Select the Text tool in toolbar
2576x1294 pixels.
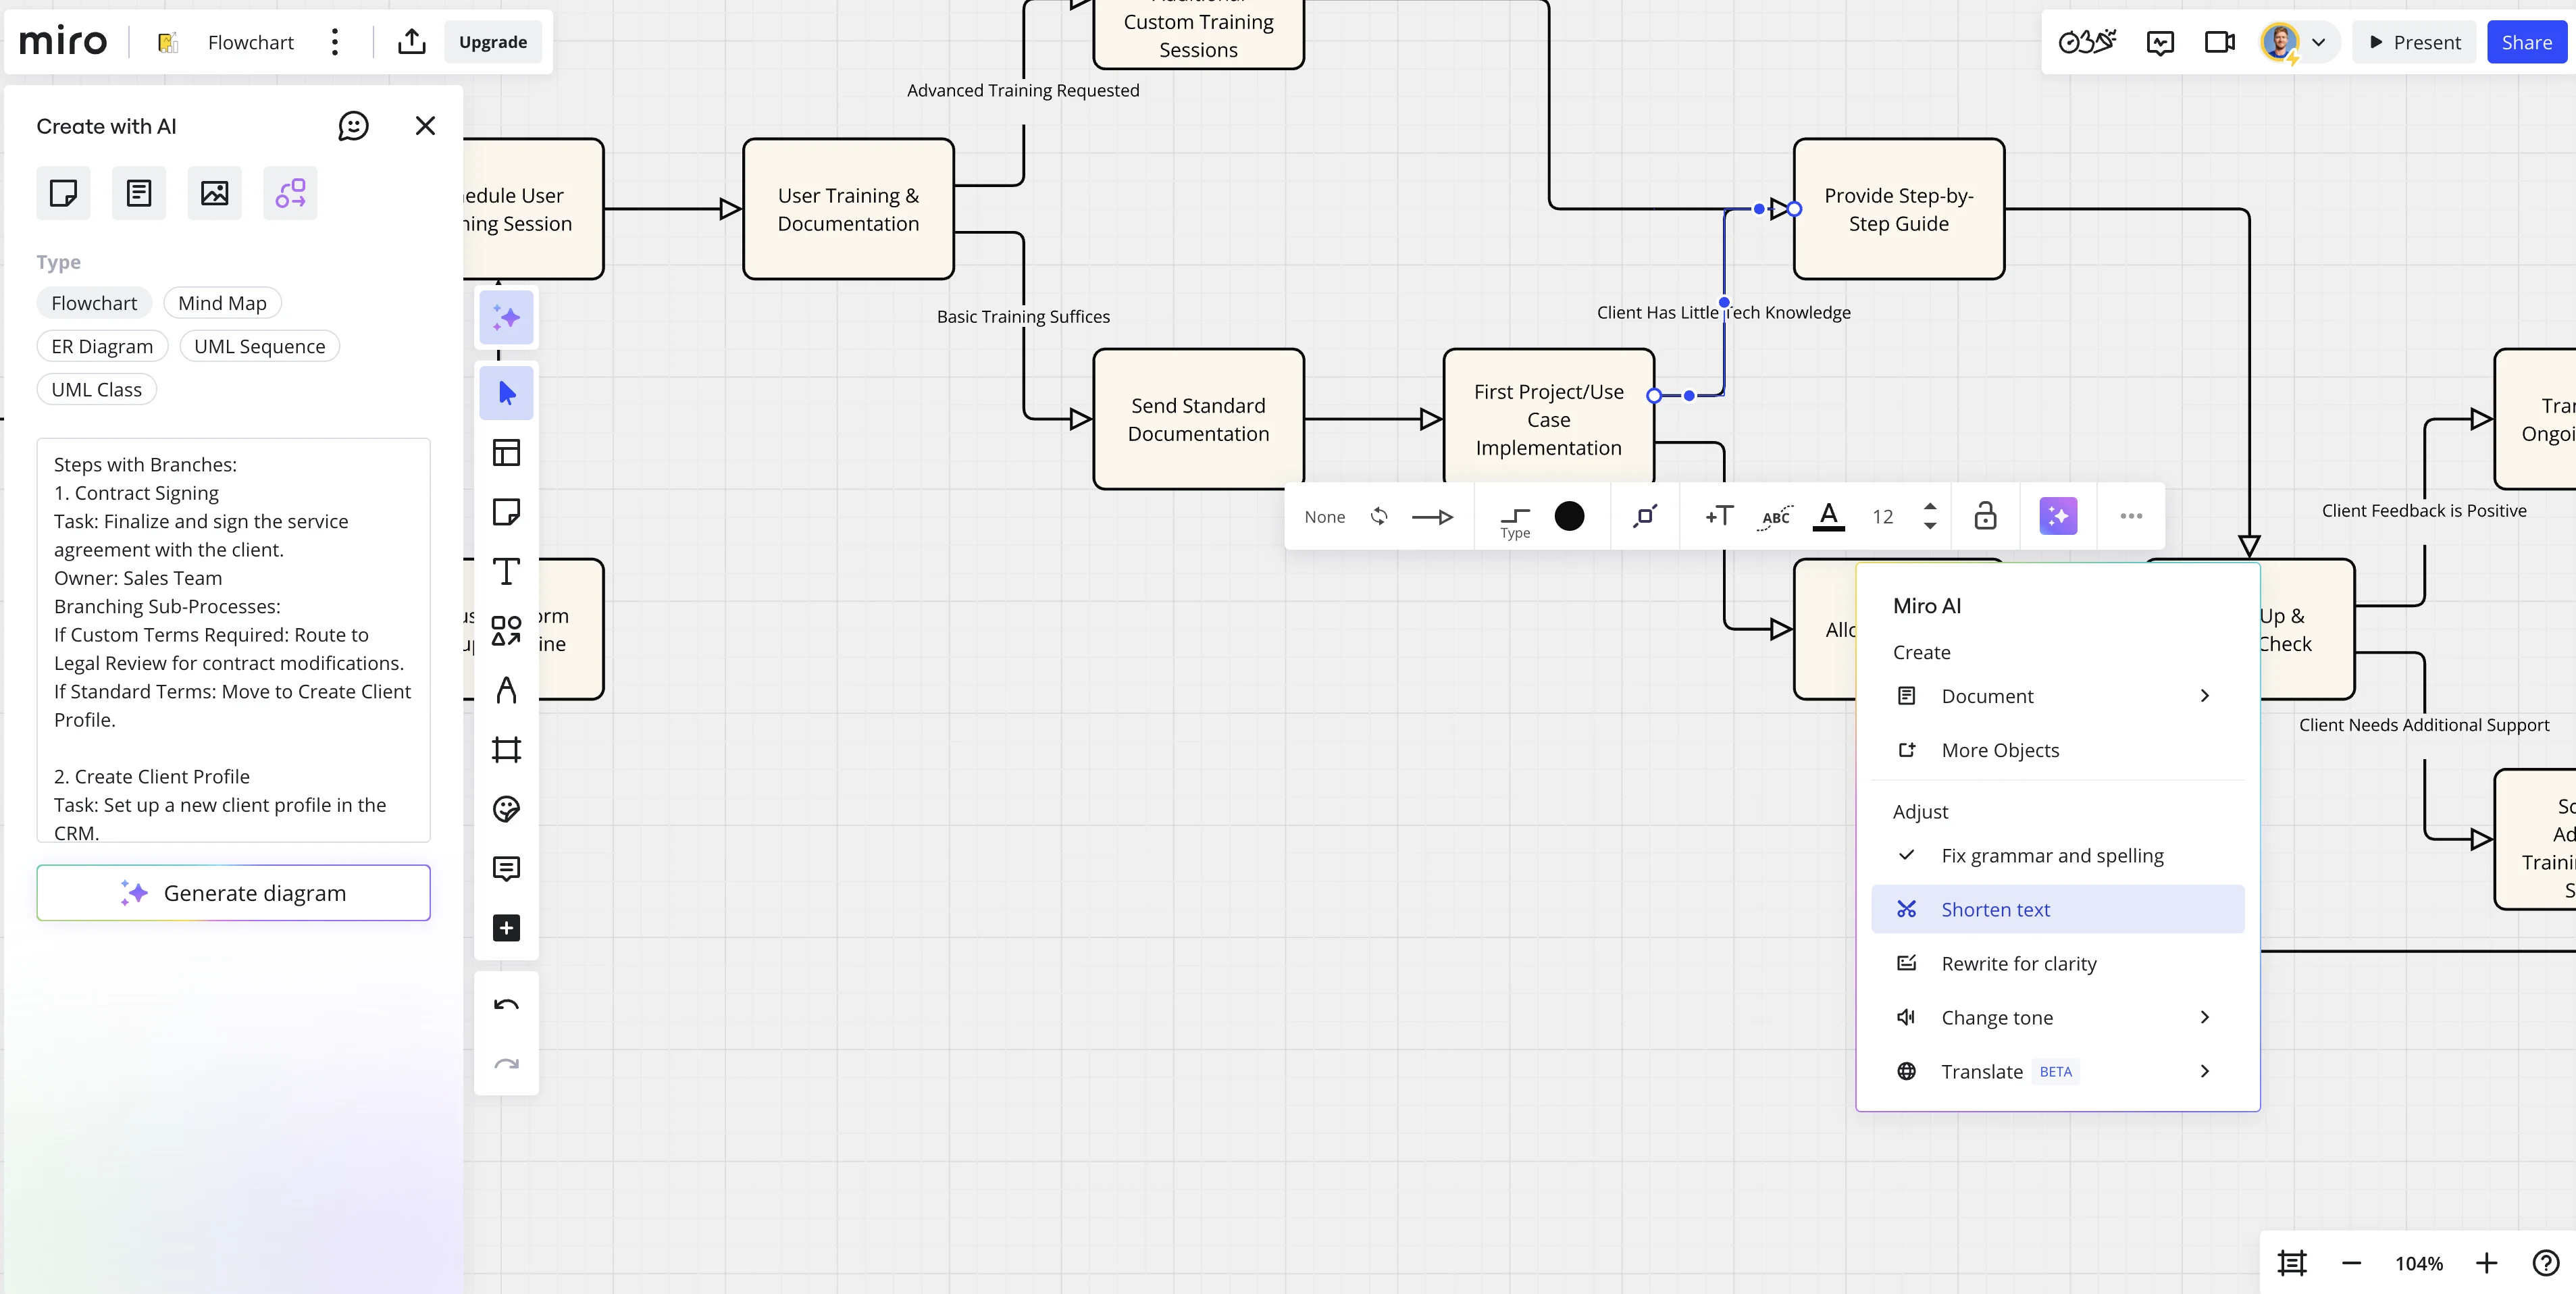point(506,572)
